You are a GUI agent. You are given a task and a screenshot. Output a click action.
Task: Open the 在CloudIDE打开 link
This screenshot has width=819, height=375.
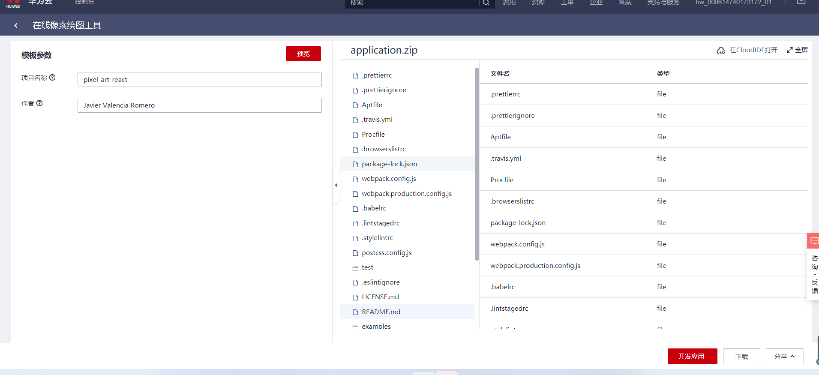click(x=753, y=50)
